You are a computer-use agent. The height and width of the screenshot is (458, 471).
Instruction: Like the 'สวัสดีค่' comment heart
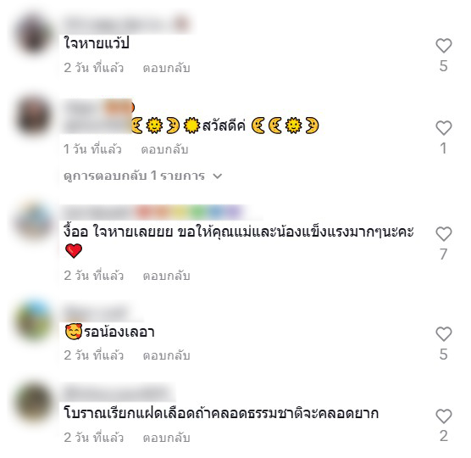(x=444, y=128)
